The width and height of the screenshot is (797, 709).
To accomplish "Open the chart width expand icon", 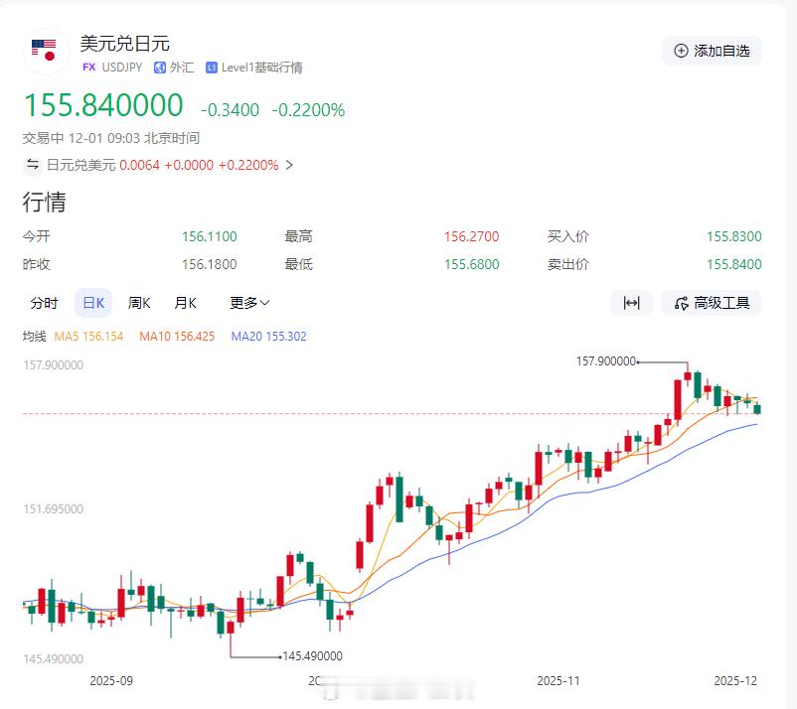I will [x=631, y=303].
